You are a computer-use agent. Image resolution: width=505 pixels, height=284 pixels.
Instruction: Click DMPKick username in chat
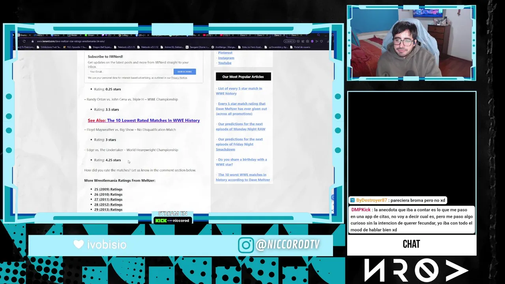pyautogui.click(x=361, y=210)
